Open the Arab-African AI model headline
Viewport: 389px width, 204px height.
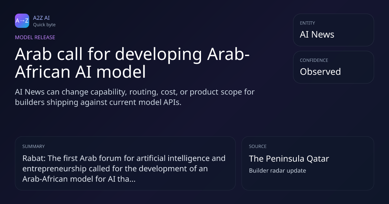(x=132, y=63)
